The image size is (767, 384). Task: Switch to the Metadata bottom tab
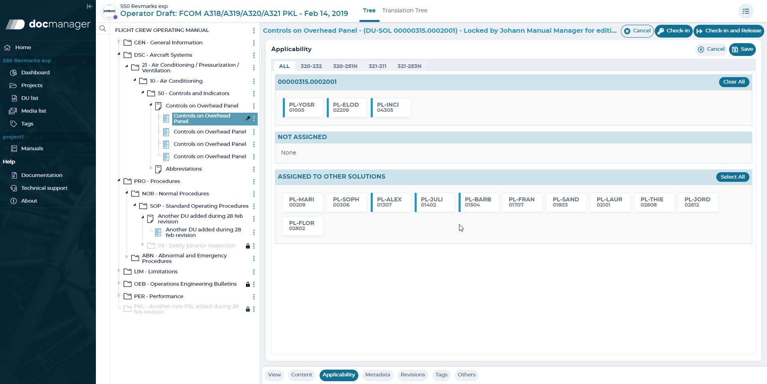point(378,375)
